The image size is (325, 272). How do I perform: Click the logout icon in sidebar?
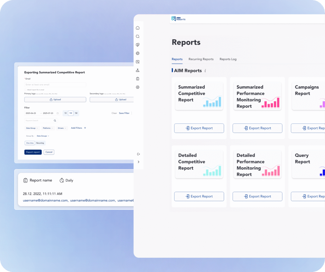click(138, 154)
